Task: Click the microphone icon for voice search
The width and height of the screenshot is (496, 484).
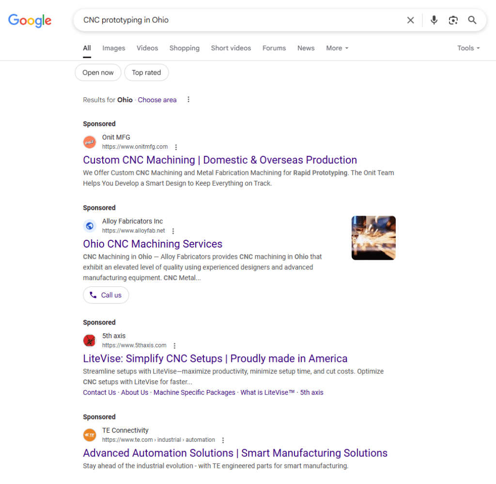Action: point(434,20)
